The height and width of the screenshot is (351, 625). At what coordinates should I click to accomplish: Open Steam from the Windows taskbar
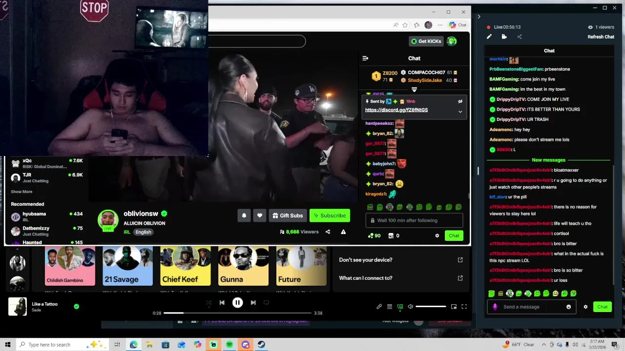(x=262, y=345)
